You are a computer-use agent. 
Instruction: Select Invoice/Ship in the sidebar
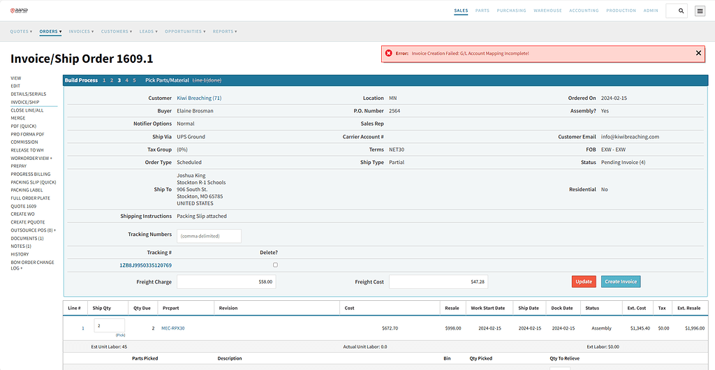(25, 102)
